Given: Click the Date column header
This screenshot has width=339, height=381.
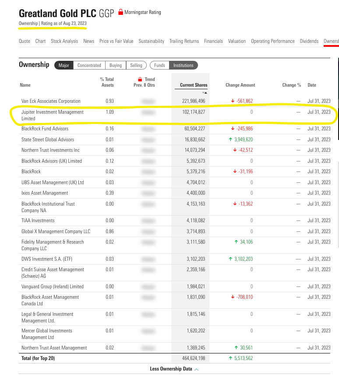Looking at the screenshot, I should tap(312, 85).
